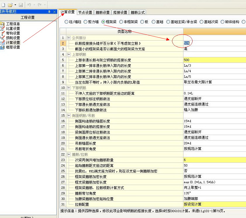This screenshot has height=218, width=246.
Task: Click the 50% value field in row 2
Action: point(214,43)
